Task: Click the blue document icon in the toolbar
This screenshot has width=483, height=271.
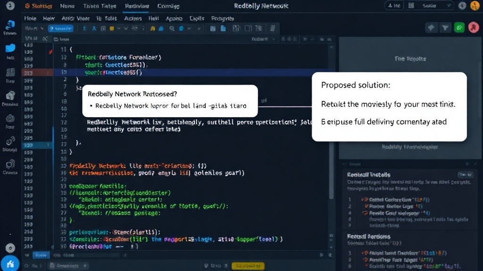Action: pyautogui.click(x=223, y=29)
